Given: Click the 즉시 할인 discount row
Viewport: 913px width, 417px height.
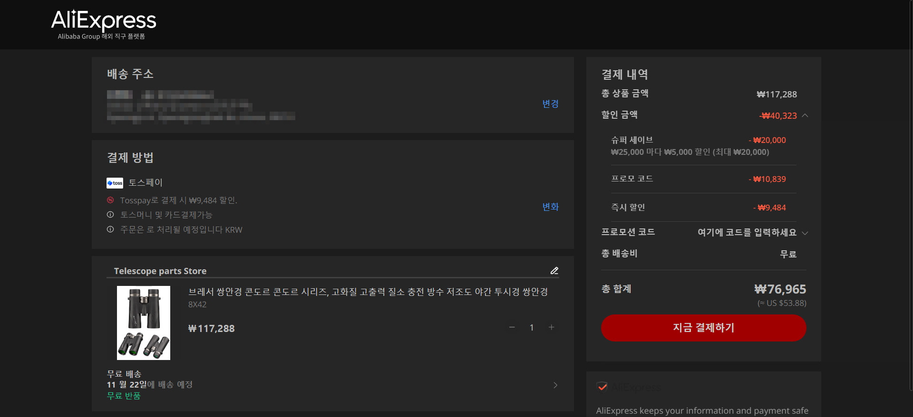Looking at the screenshot, I should (703, 208).
